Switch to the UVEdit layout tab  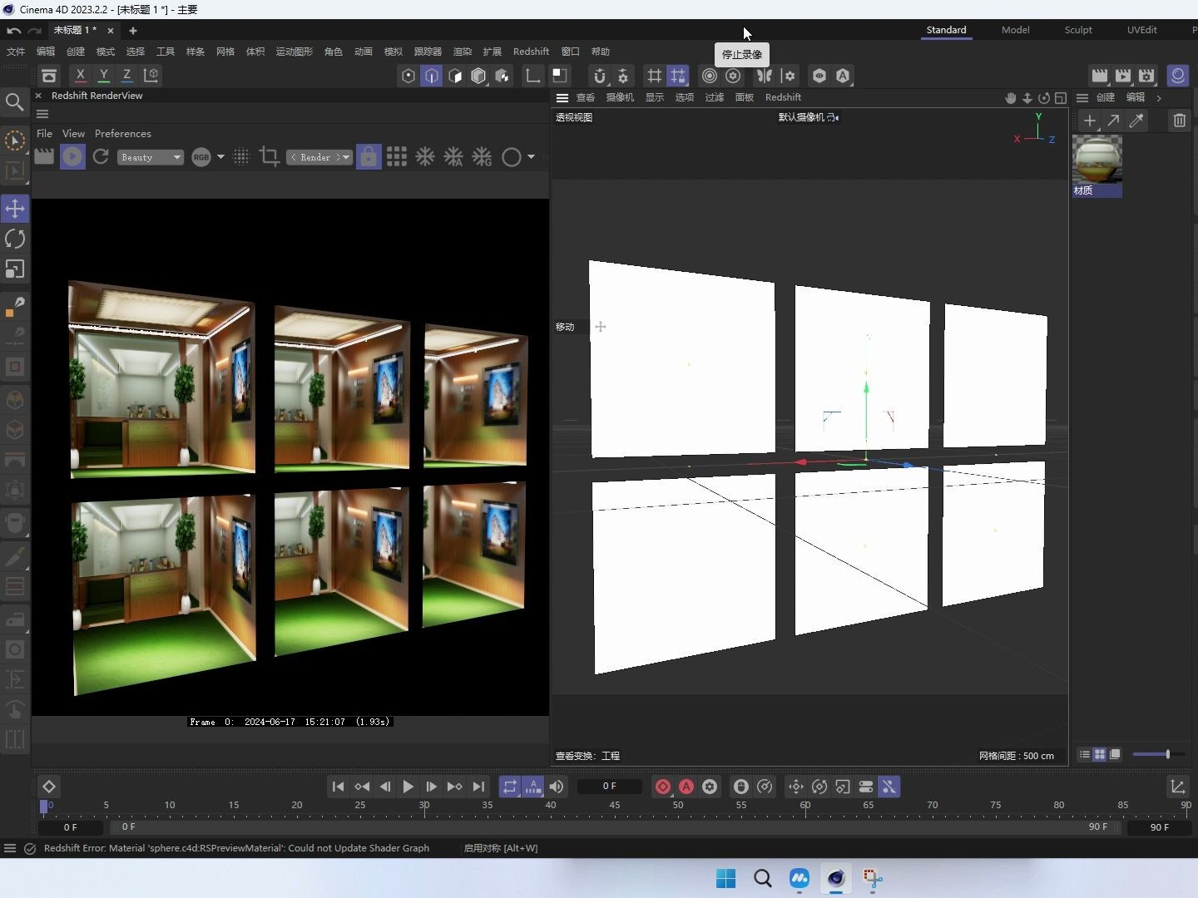1141,29
